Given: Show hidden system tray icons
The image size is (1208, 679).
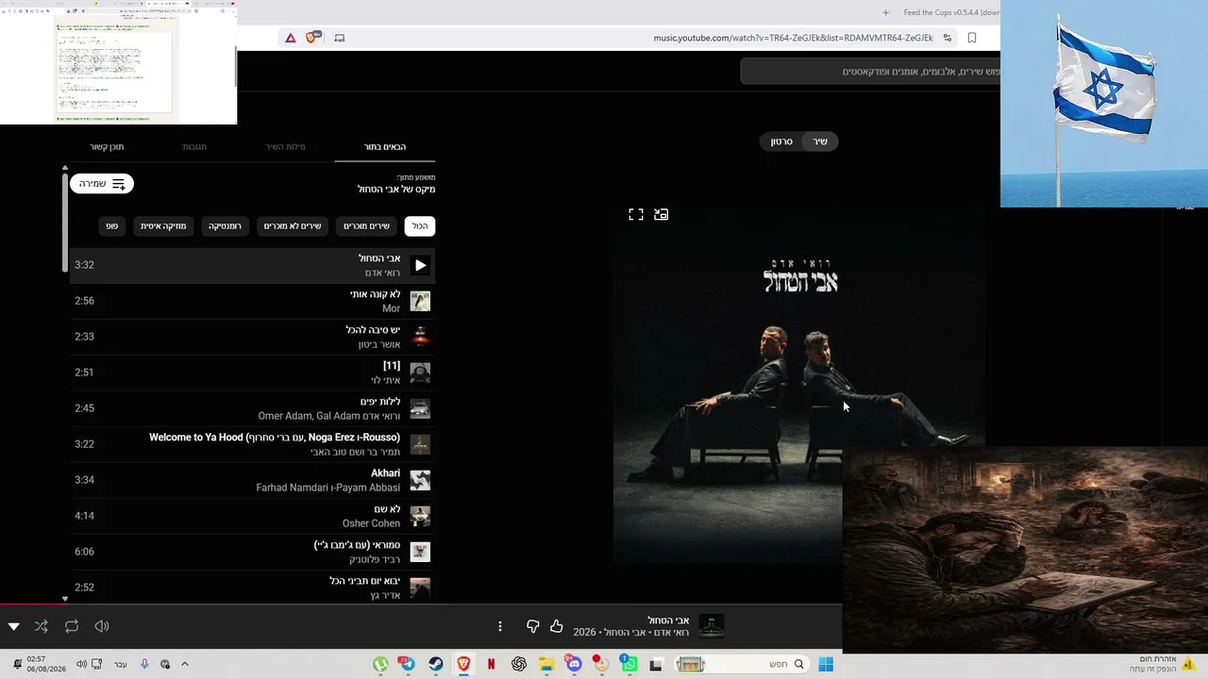Looking at the screenshot, I should pyautogui.click(x=185, y=664).
